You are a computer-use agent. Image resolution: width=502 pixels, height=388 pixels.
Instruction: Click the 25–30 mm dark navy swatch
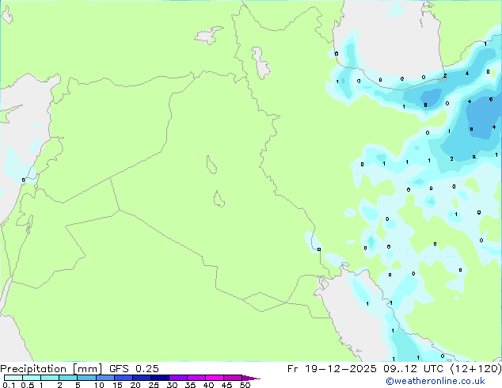tap(160, 378)
